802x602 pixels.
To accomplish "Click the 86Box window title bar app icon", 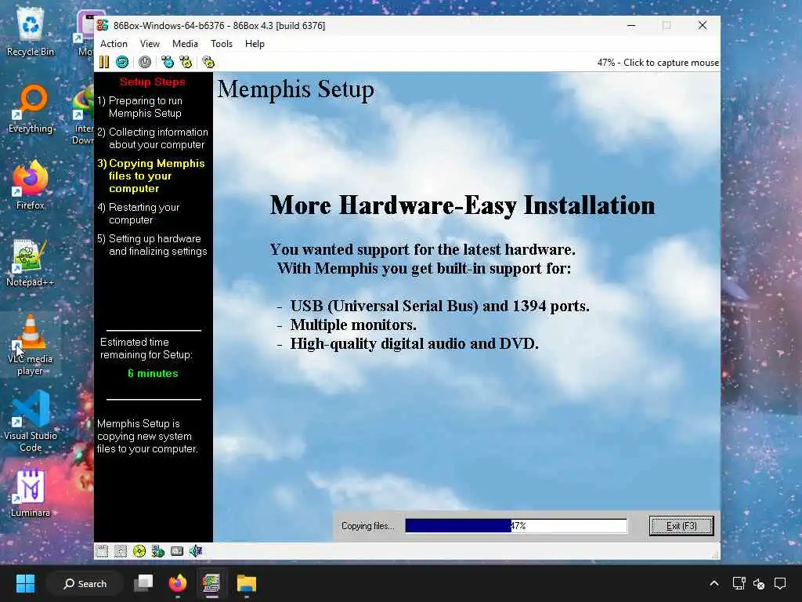I will pos(103,25).
